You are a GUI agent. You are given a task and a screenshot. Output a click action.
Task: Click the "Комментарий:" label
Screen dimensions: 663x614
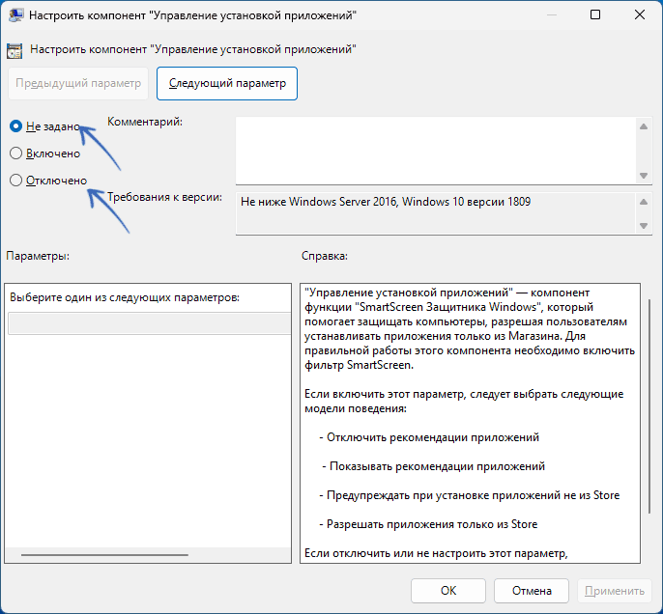(x=145, y=122)
